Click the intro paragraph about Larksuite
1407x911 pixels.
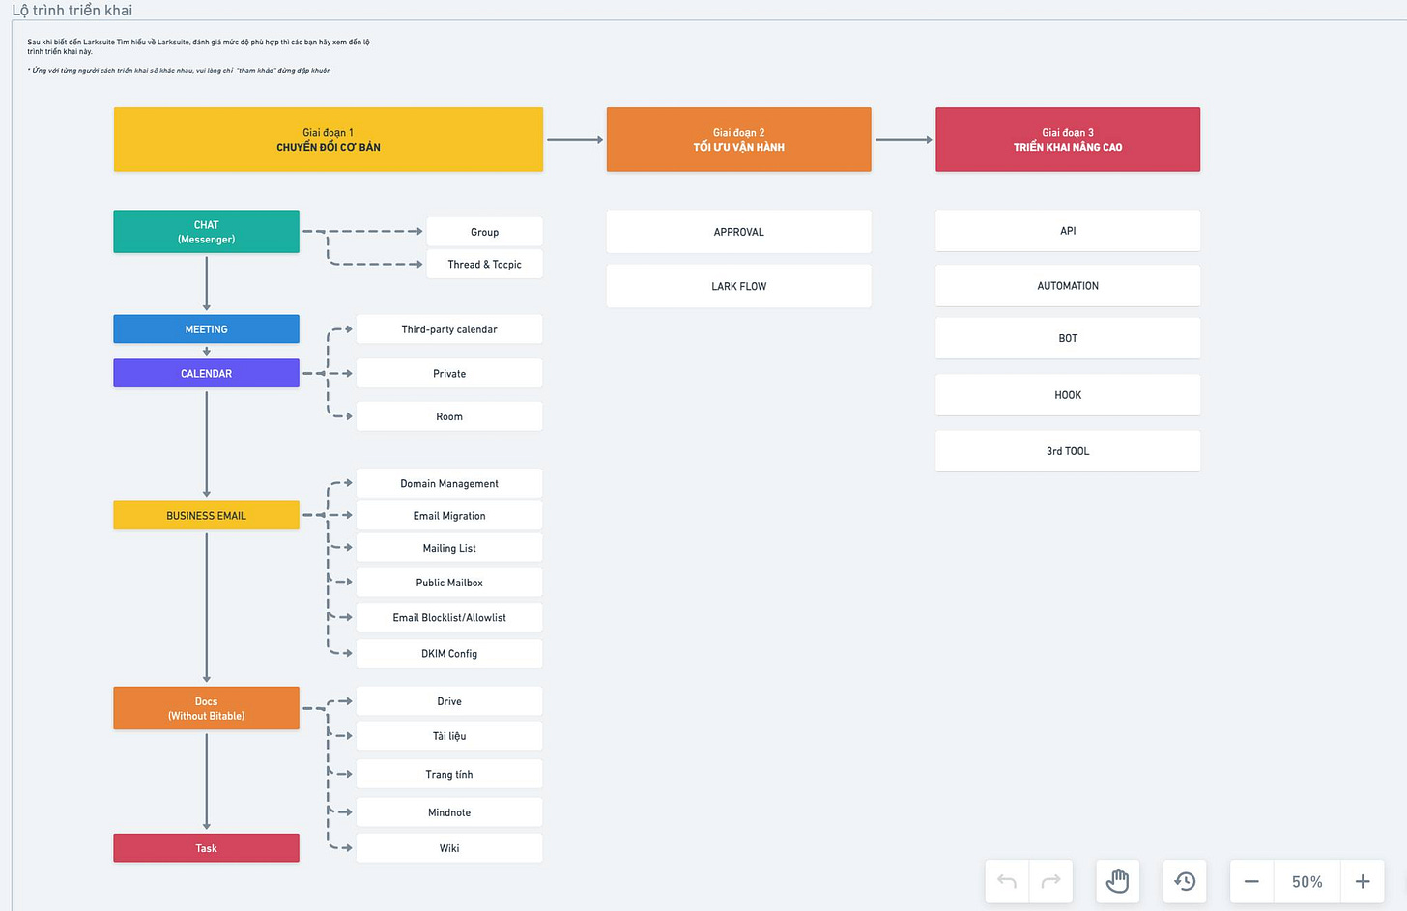tap(198, 46)
